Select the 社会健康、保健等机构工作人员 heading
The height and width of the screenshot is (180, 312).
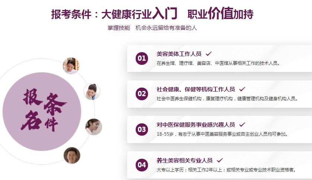[x=196, y=89]
